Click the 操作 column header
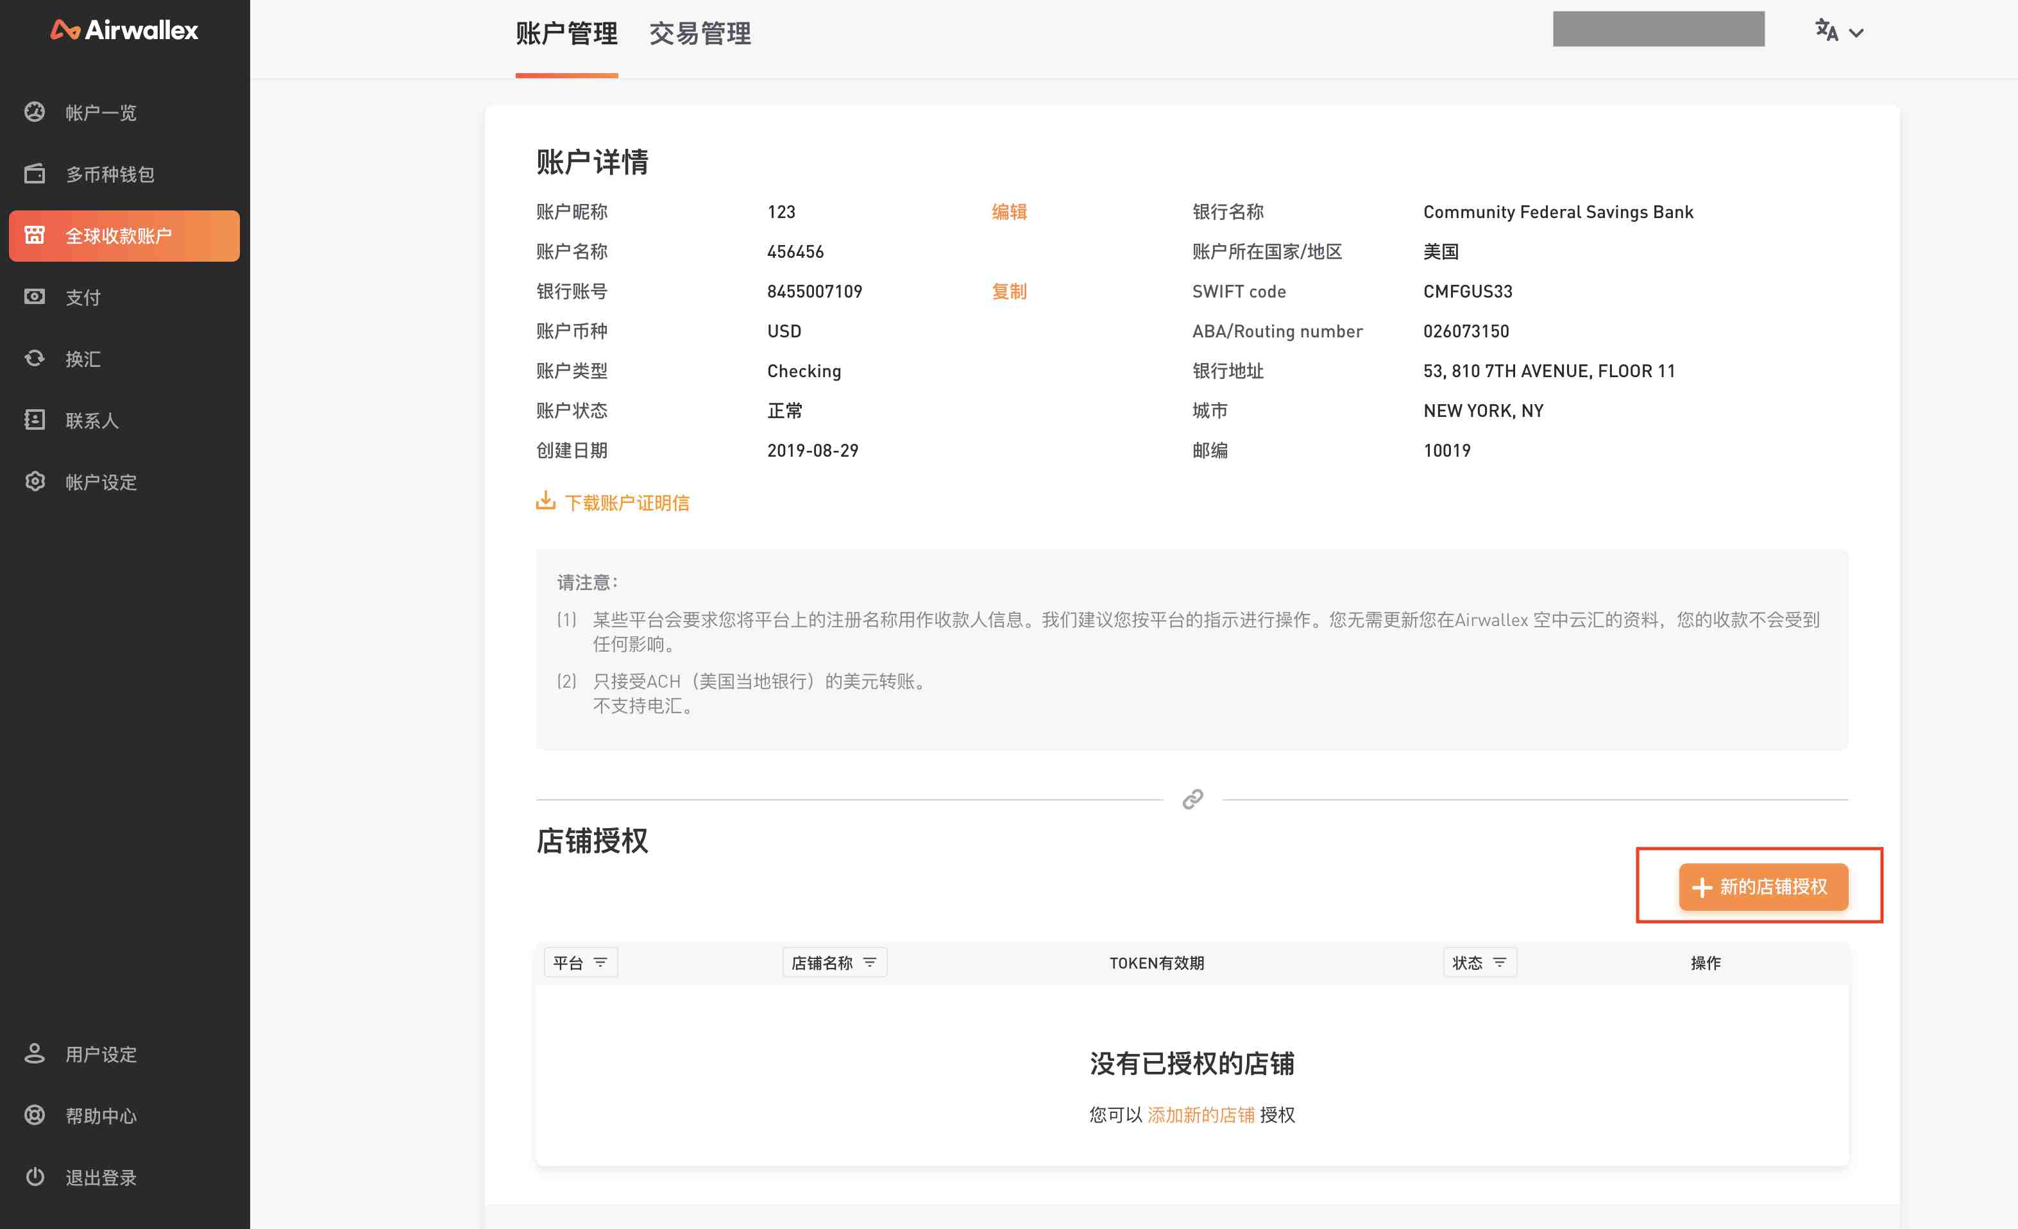Viewport: 2018px width, 1229px height. [1705, 962]
